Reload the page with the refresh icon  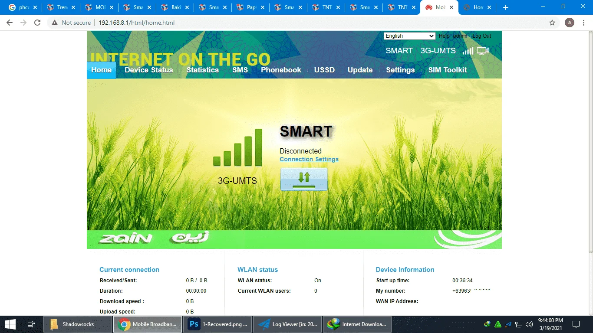click(37, 23)
